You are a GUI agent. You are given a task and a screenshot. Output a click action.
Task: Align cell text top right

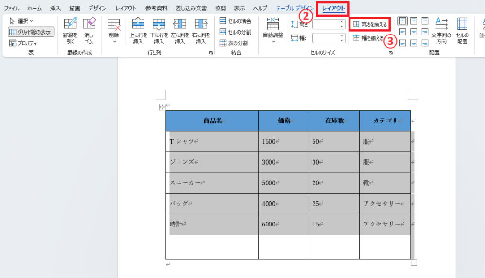425,21
